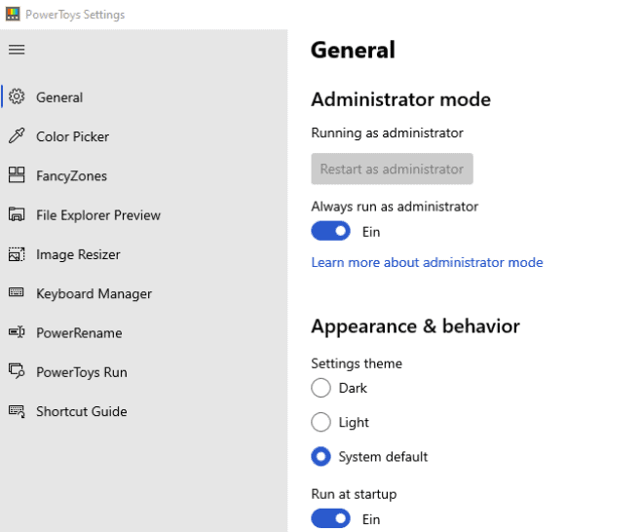The image size is (643, 532).
Task: Choose System default theme option
Action: point(321,456)
